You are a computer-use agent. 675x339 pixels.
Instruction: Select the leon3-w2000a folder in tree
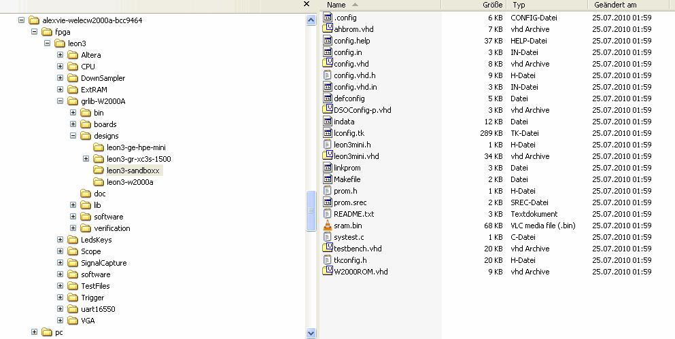(x=130, y=182)
